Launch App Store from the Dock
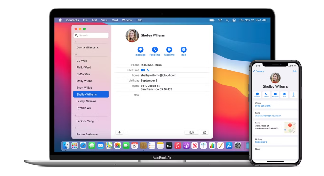 tap(229, 146)
